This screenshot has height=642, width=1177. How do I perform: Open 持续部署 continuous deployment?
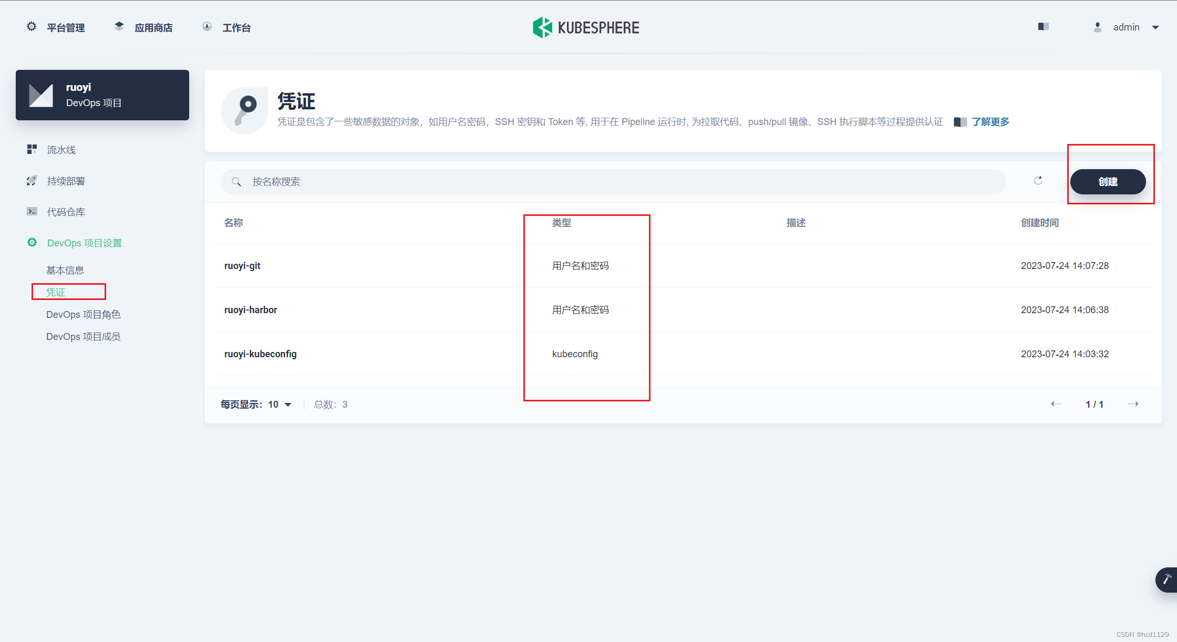tap(66, 181)
